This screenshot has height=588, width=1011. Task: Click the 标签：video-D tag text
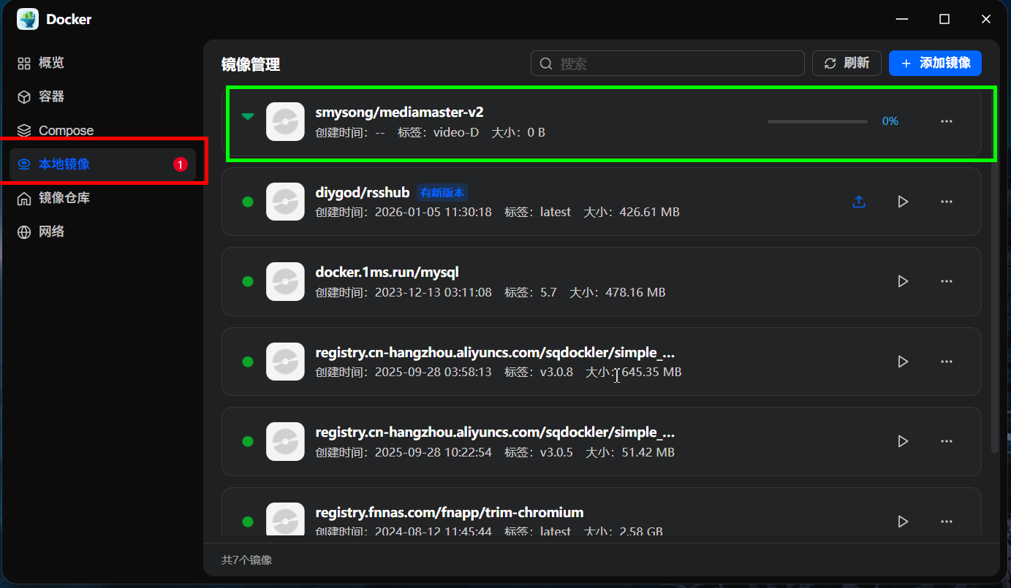pos(439,132)
